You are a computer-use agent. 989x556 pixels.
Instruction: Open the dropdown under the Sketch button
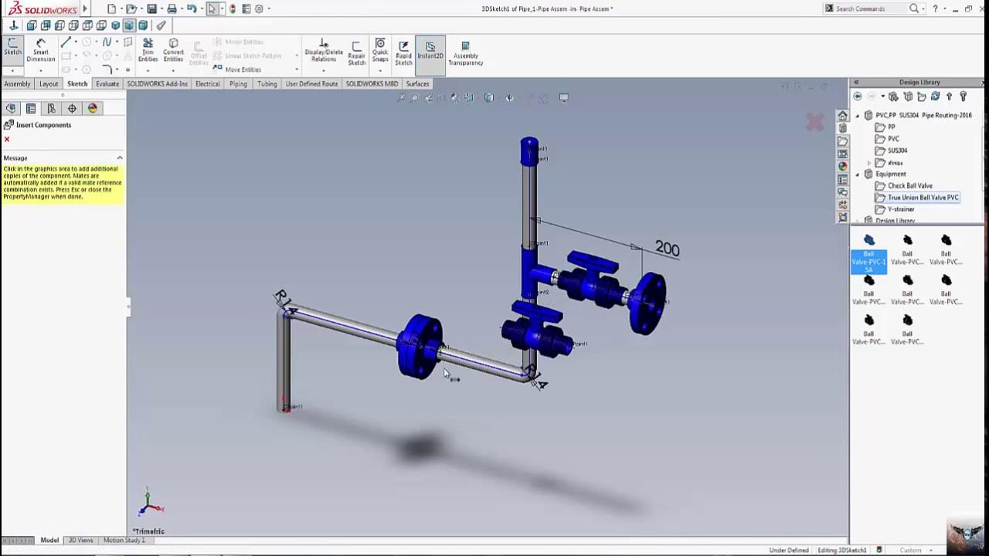click(x=13, y=69)
